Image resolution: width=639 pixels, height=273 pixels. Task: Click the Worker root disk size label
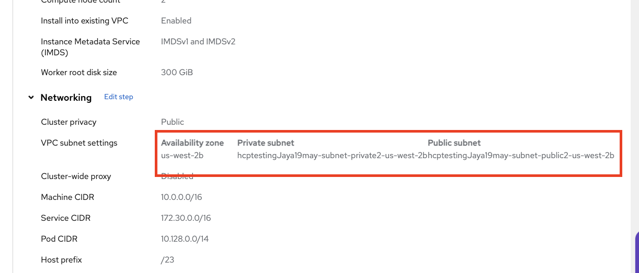tap(79, 73)
